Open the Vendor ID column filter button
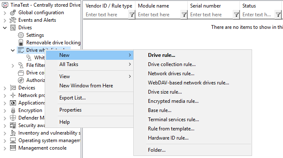This screenshot has height=158, width=283. [x=132, y=15]
